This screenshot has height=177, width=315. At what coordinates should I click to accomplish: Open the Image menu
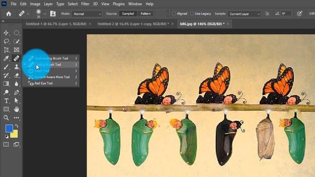coord(35,4)
